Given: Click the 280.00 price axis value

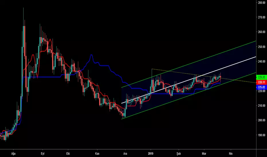Looking at the screenshot, I should click(x=262, y=3).
